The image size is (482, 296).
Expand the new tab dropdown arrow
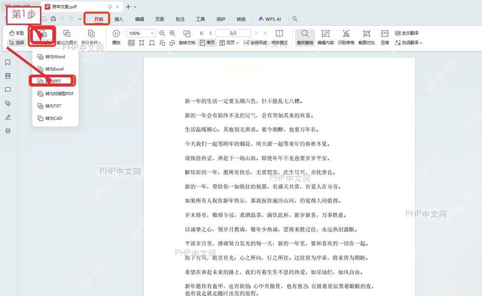tap(135, 6)
